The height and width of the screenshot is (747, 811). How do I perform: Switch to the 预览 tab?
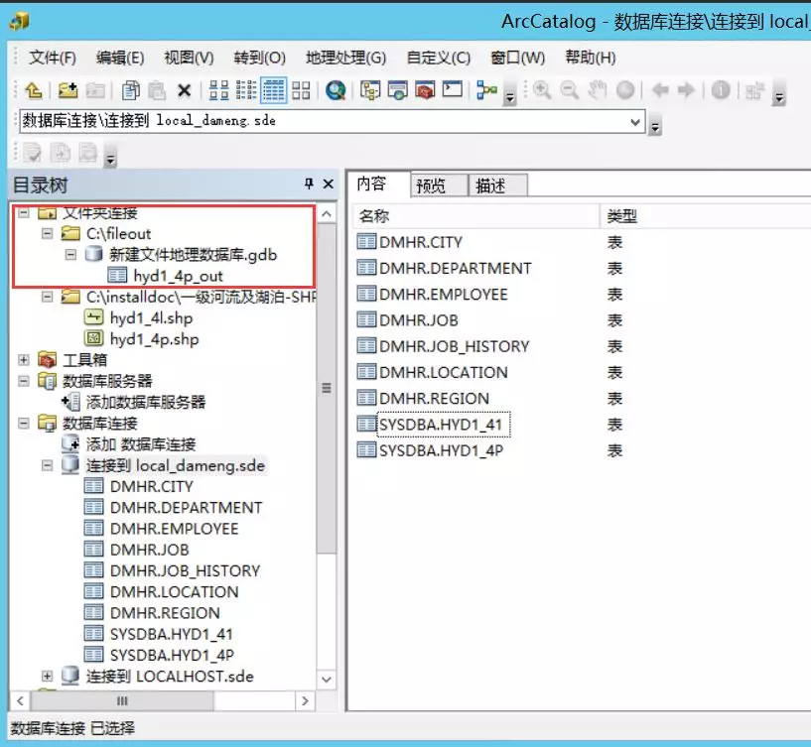439,186
